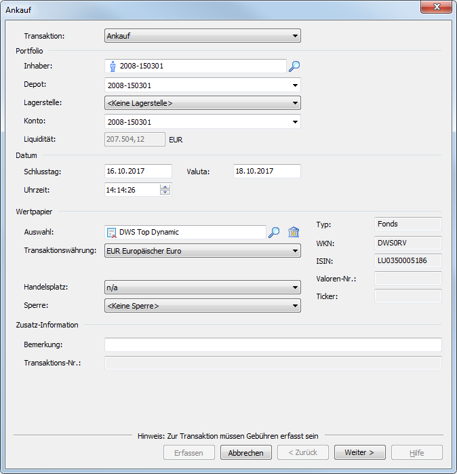Expand the Depot combo box
Viewport: 457px width, 474px height.
point(295,85)
